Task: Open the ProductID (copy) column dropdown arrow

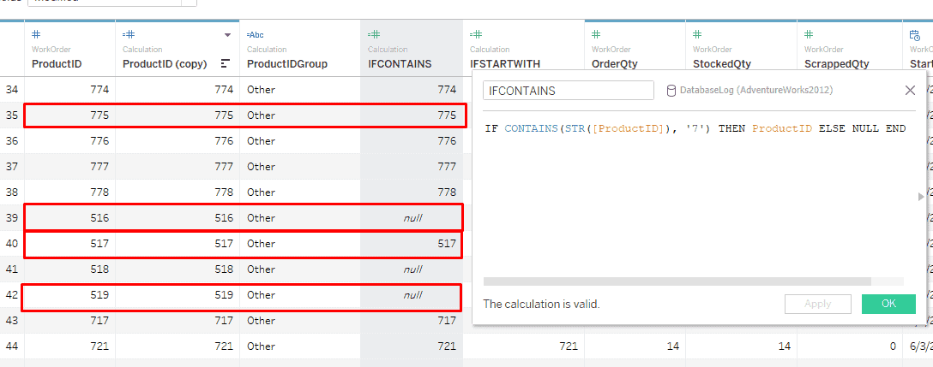Action: (x=227, y=35)
